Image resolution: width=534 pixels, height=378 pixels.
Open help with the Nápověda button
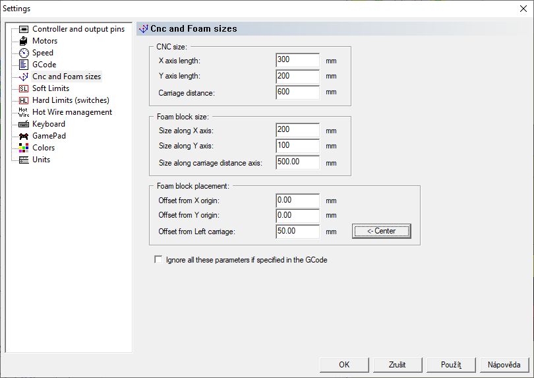pyautogui.click(x=504, y=365)
